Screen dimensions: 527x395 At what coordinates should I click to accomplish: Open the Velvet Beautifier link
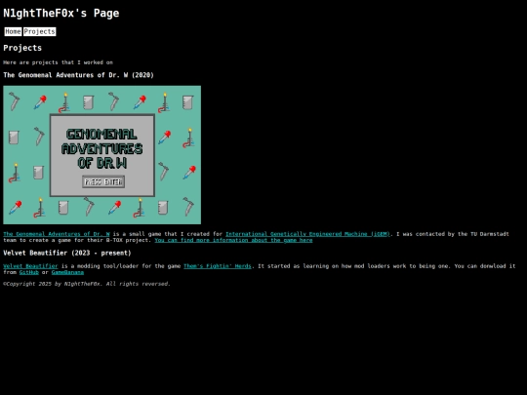click(x=30, y=266)
